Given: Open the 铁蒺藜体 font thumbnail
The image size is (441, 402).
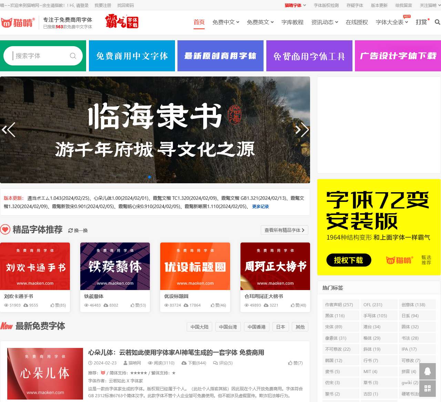Looking at the screenshot, I should [x=115, y=266].
